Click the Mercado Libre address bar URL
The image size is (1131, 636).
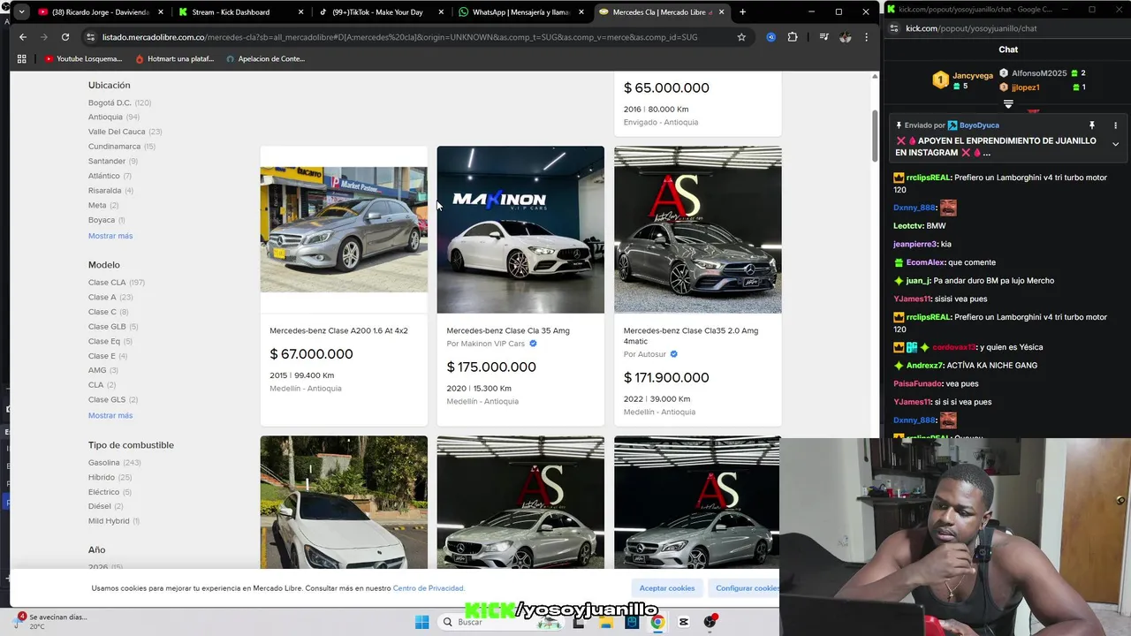tap(399, 37)
